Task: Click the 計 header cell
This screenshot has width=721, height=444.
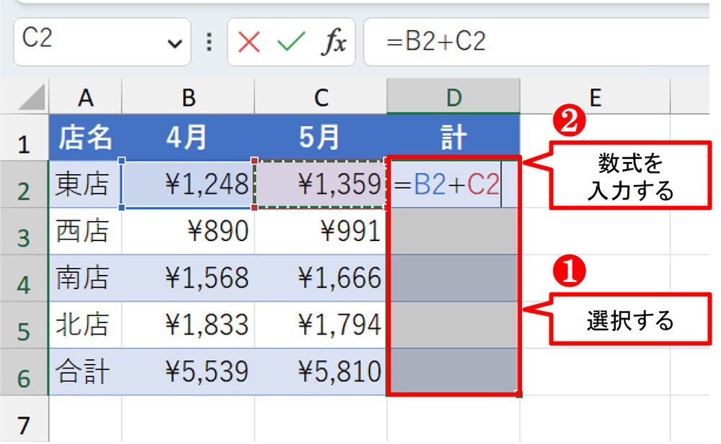Action: tap(454, 137)
